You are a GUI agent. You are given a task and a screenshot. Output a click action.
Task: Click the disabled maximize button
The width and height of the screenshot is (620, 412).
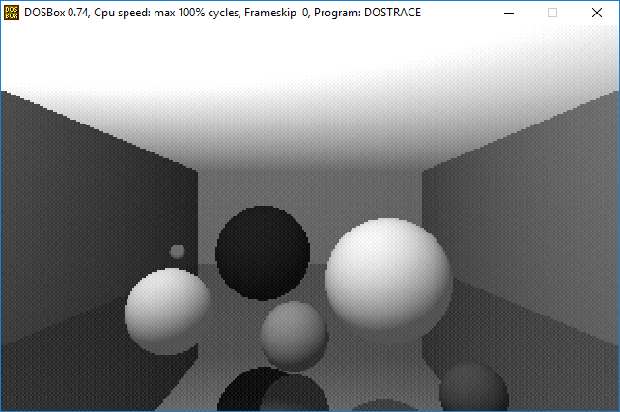click(x=552, y=13)
